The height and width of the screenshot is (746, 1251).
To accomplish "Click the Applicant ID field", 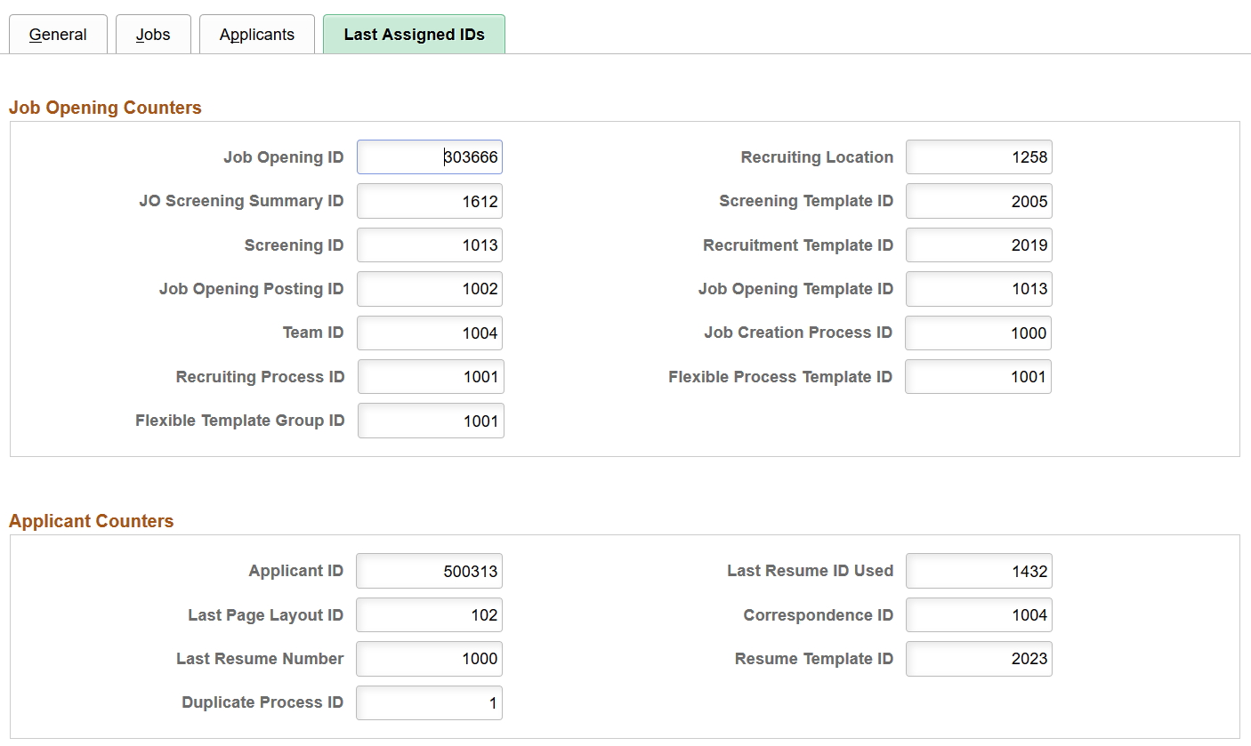I will [x=429, y=571].
